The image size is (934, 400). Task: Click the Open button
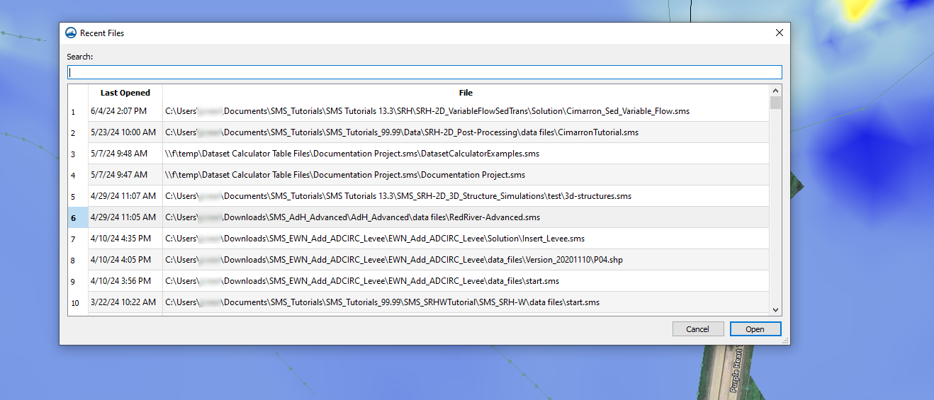(755, 329)
